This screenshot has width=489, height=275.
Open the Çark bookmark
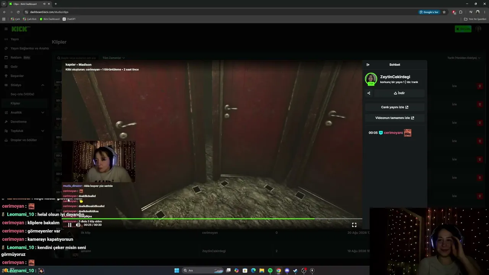click(x=15, y=19)
